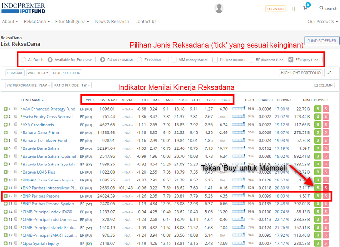This screenshot has width=340, height=247.
Task: Tick the FI Fixed Income checkbox
Action: tap(215, 60)
